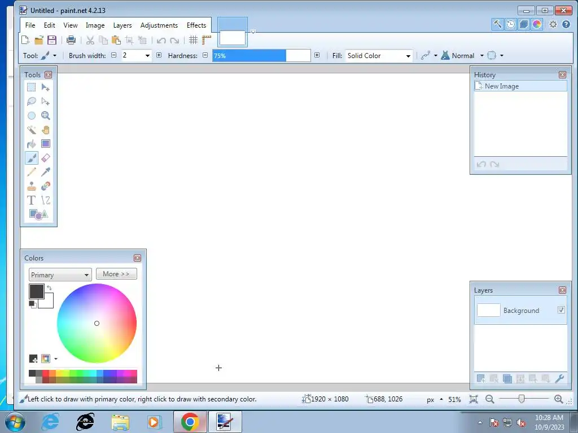Open the Settings gear icon
Image resolution: width=578 pixels, height=433 pixels.
(553, 24)
